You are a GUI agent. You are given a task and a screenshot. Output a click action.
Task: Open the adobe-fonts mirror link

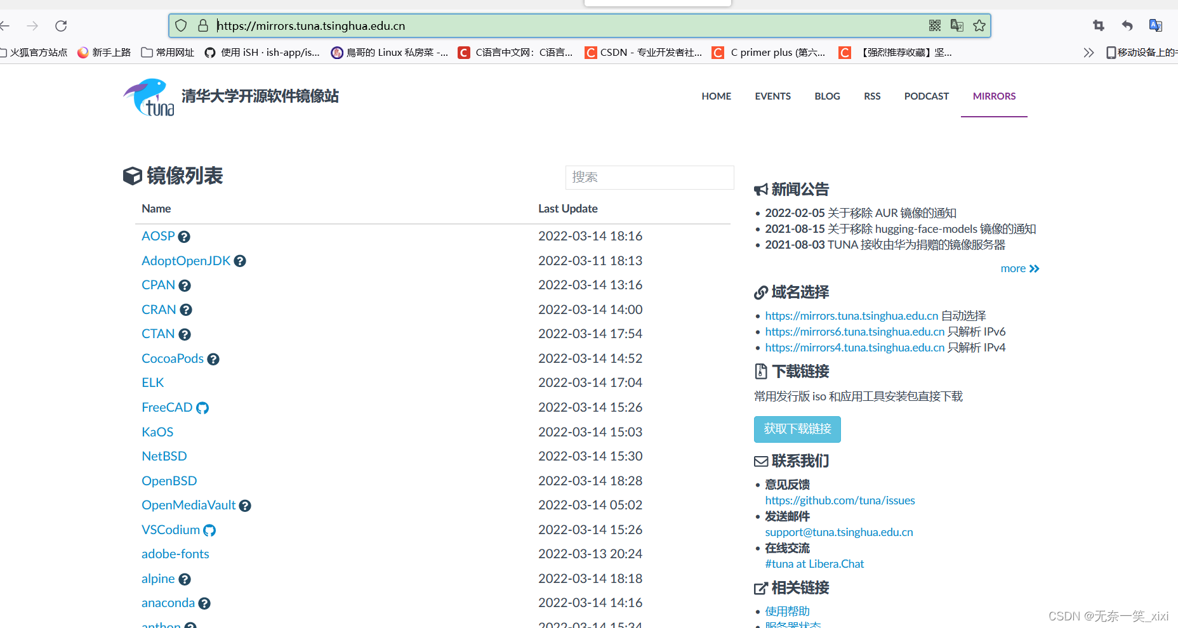(x=175, y=554)
